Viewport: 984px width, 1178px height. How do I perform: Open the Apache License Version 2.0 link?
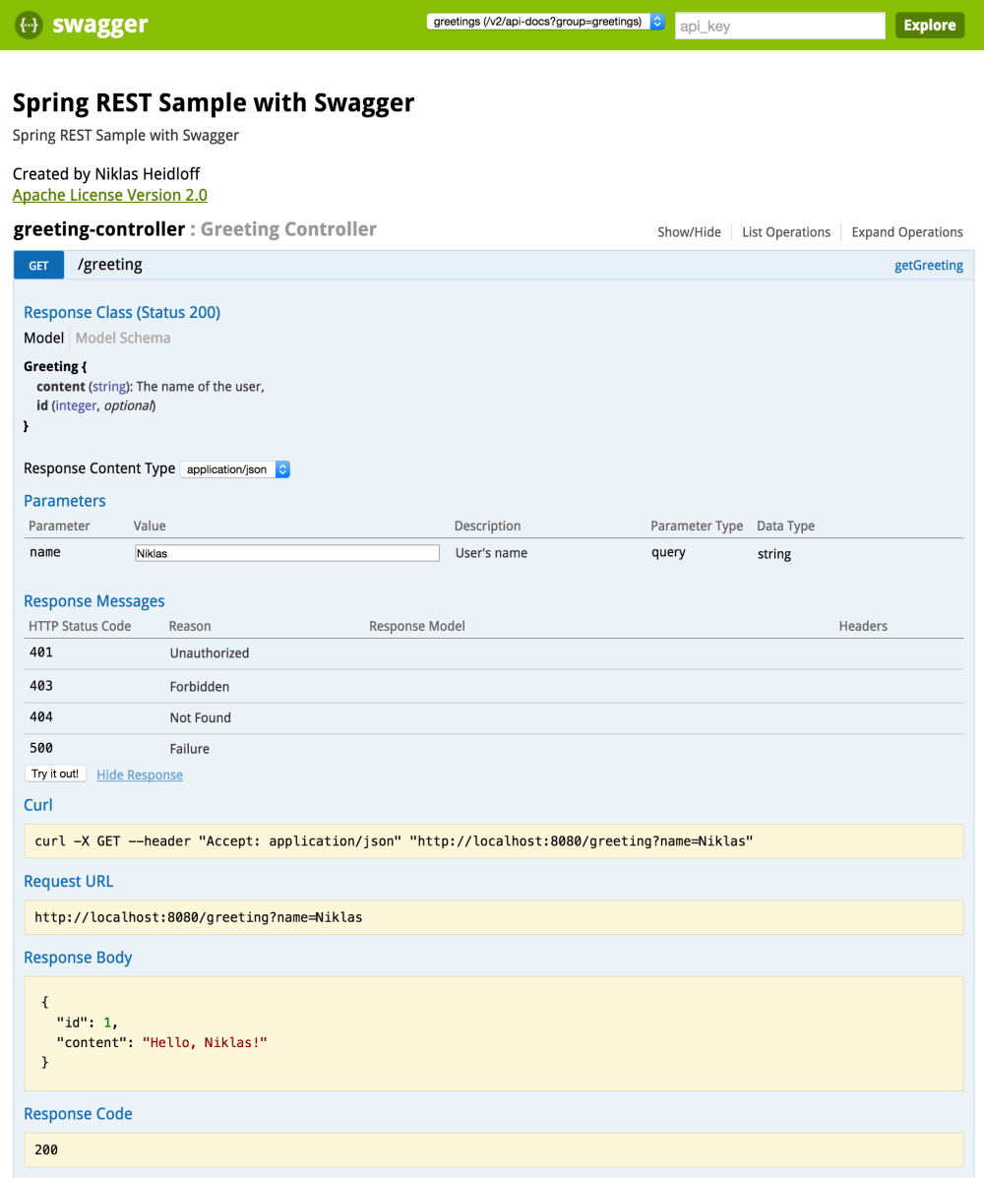pos(109,195)
